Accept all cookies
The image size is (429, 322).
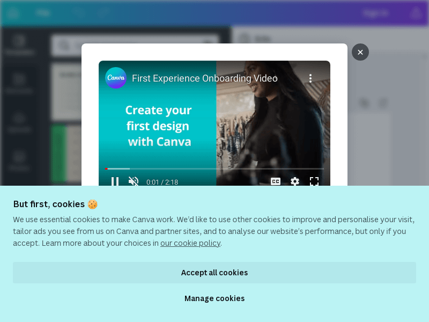(x=214, y=273)
